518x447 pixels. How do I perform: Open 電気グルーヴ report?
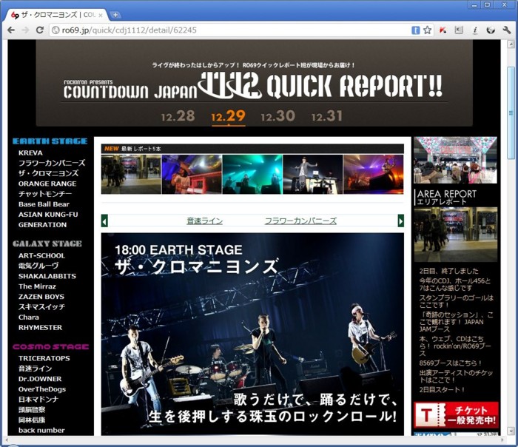38,266
